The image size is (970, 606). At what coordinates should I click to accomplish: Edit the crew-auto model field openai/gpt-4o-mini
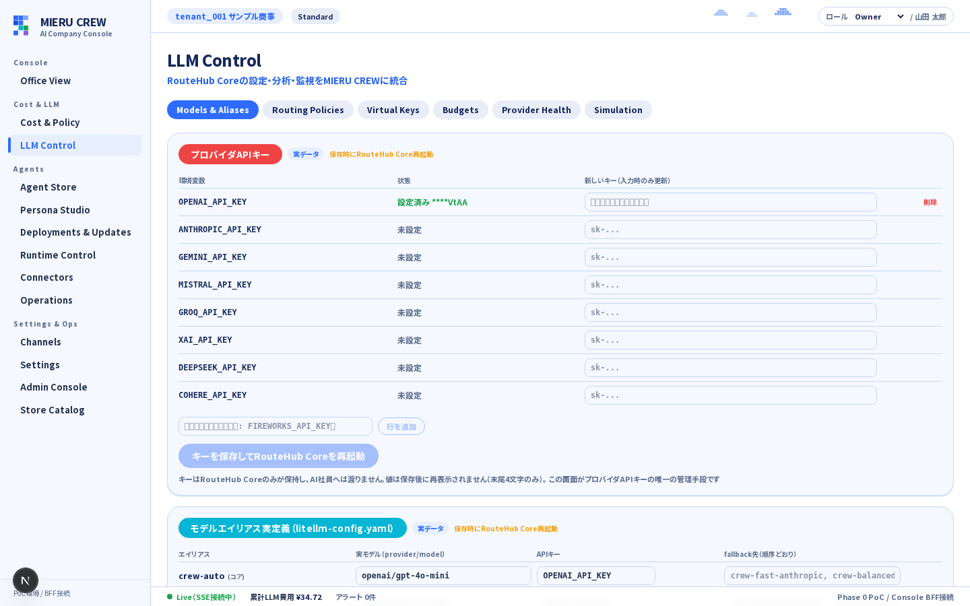443,576
